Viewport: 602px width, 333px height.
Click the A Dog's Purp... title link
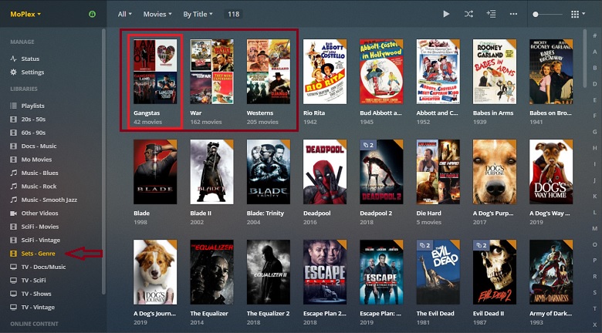coord(492,214)
